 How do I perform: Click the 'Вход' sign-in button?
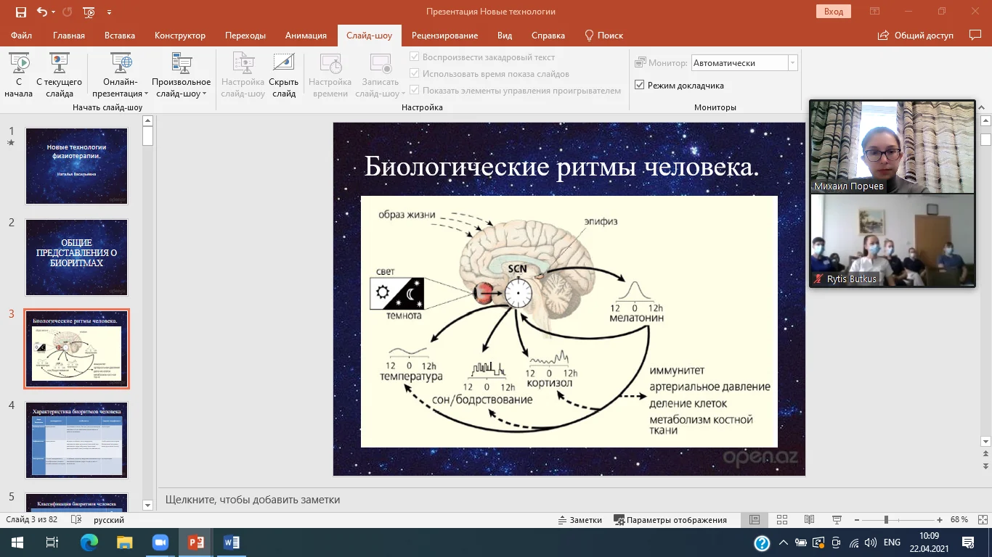(x=833, y=12)
